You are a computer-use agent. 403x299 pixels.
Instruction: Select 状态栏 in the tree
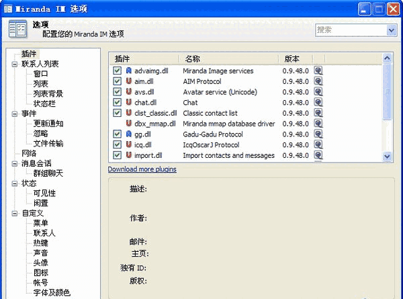coord(44,103)
